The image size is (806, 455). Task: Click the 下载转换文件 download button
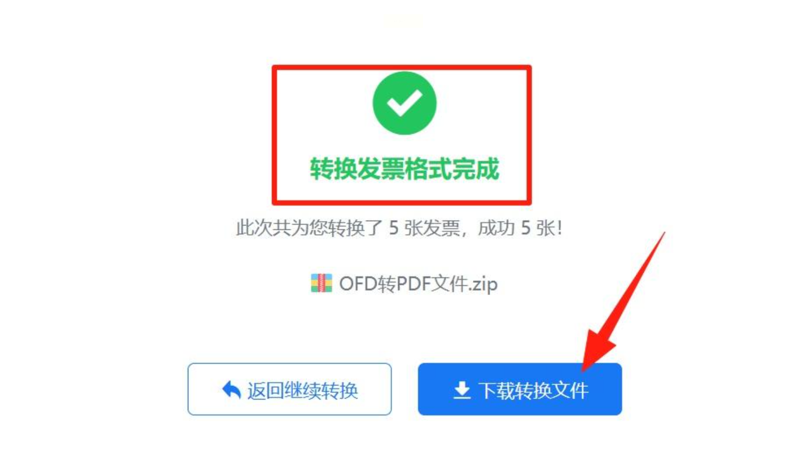click(520, 389)
